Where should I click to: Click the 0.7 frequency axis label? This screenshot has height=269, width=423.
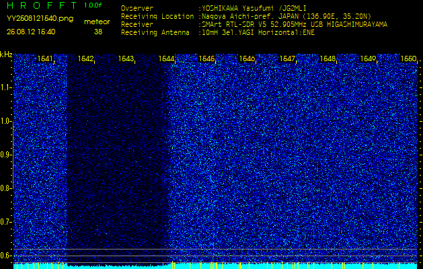click(5, 222)
